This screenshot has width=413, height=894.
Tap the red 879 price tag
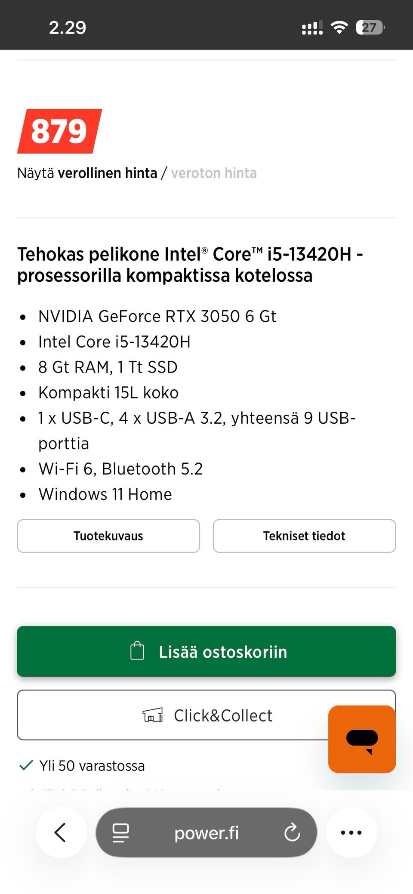coord(59,131)
